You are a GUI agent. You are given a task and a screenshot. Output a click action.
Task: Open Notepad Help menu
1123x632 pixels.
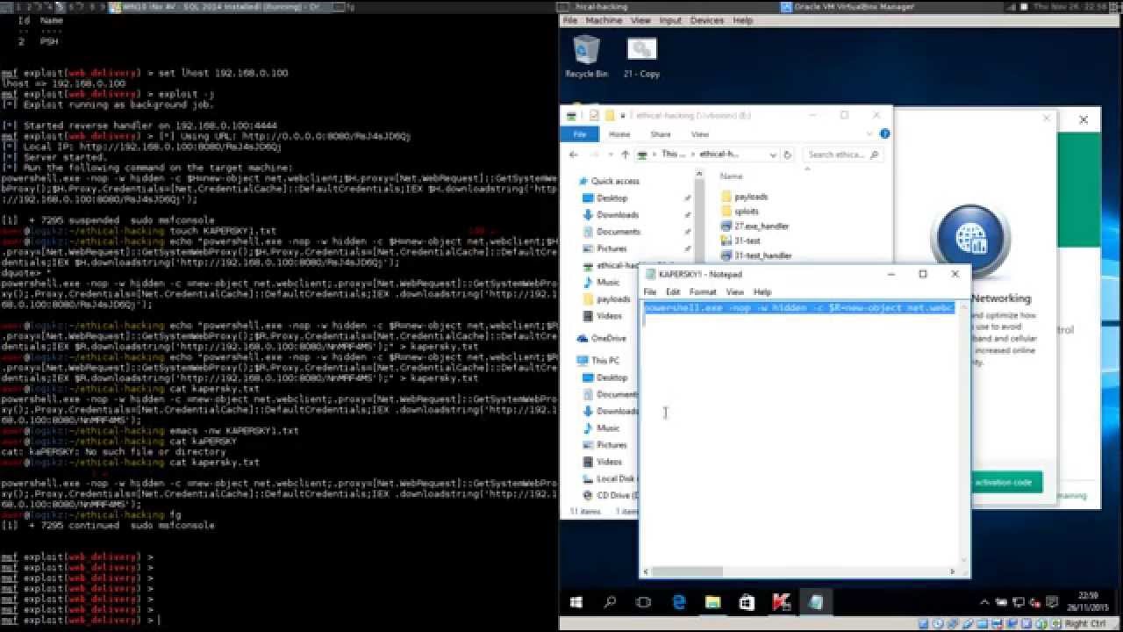[x=762, y=291]
